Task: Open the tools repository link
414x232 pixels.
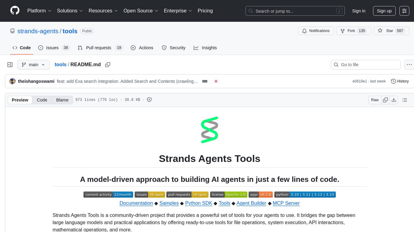Action: [x=70, y=31]
